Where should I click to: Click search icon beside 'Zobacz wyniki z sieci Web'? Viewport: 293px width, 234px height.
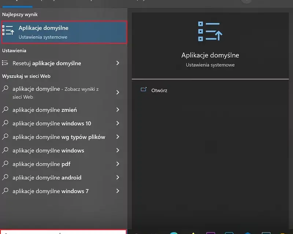5,88
